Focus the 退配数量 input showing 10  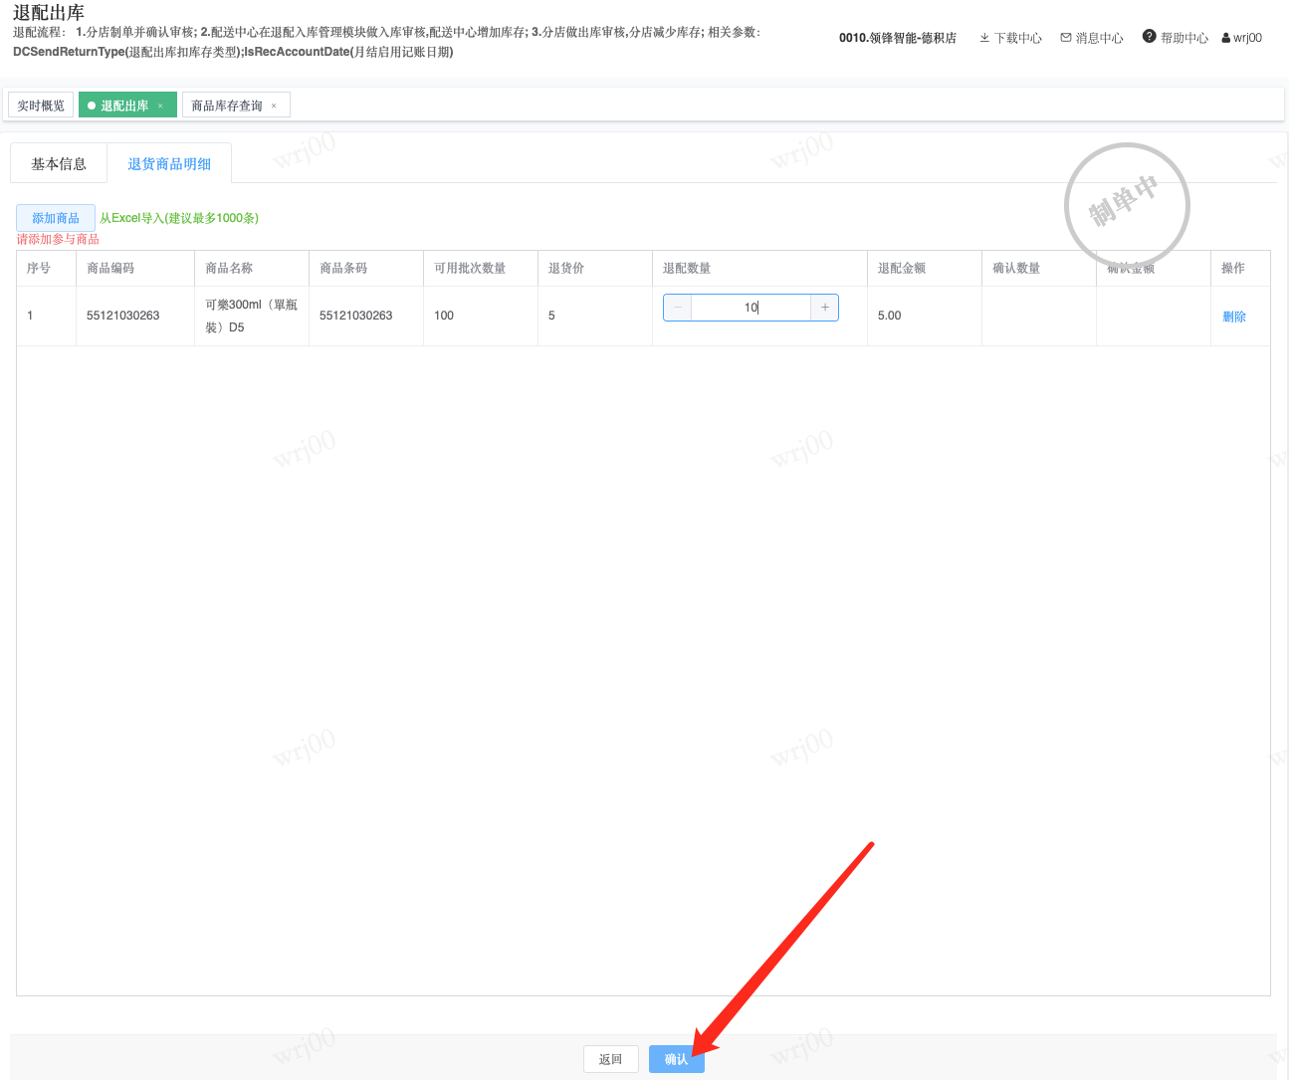(752, 308)
